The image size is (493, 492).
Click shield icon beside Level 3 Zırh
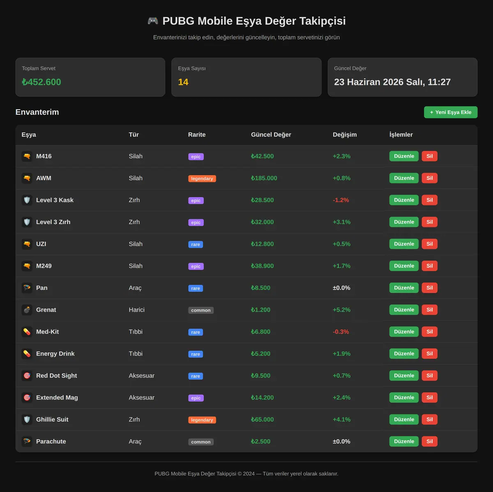[27, 222]
